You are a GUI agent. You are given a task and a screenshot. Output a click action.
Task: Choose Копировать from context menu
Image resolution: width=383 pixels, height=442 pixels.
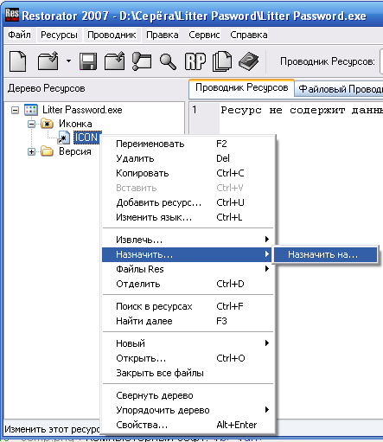pyautogui.click(x=188, y=173)
